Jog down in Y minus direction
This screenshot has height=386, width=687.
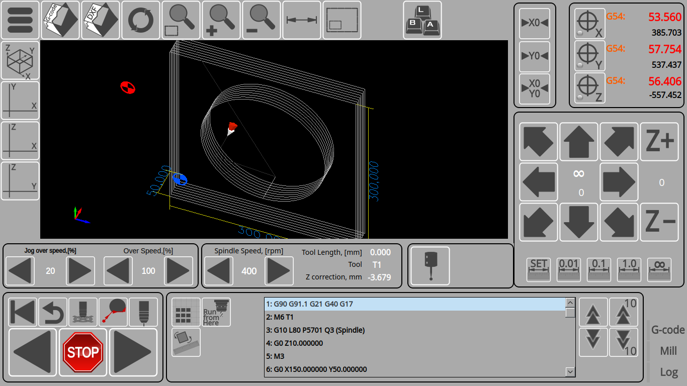pyautogui.click(x=579, y=222)
